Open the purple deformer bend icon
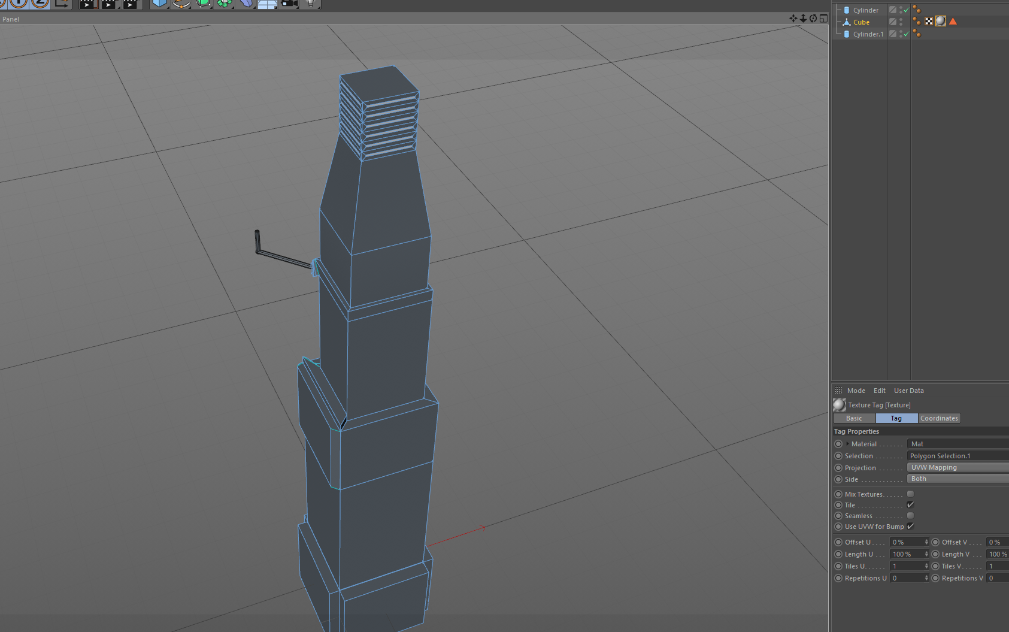The width and height of the screenshot is (1009, 632). (246, 4)
